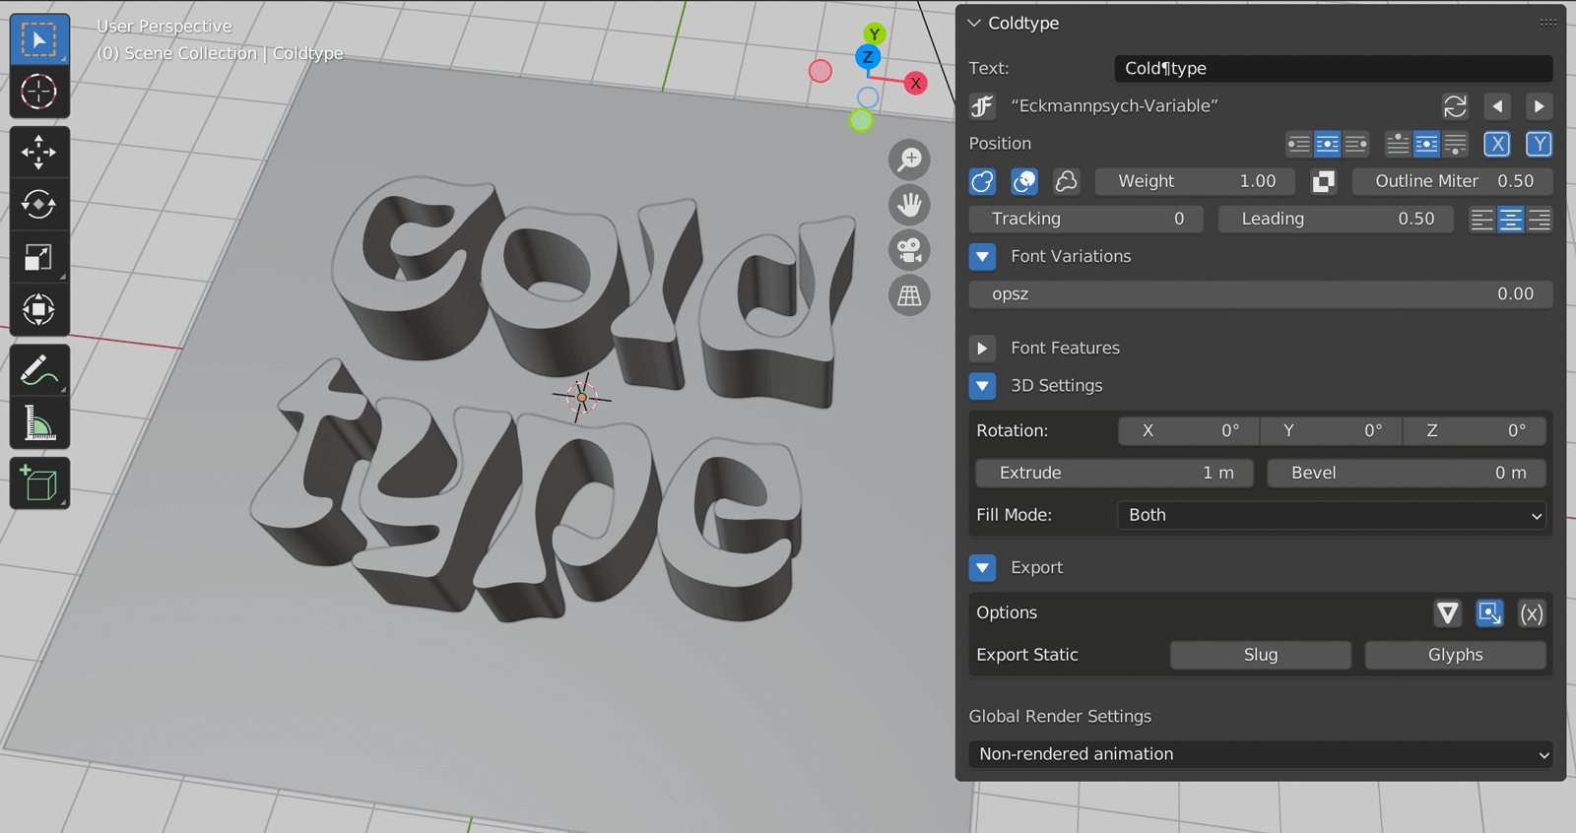This screenshot has width=1576, height=833.
Task: Open the Global Render Settings dropdown
Action: 1261,754
